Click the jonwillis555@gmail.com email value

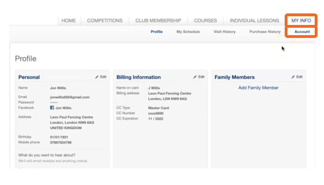(x=69, y=97)
